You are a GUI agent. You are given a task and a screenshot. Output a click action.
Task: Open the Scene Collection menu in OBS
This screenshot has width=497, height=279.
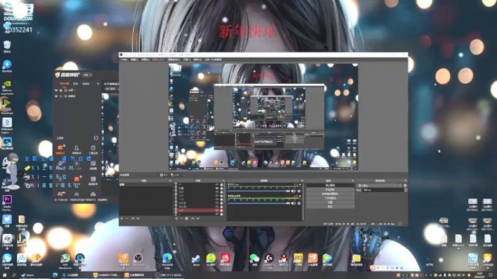(x=174, y=60)
